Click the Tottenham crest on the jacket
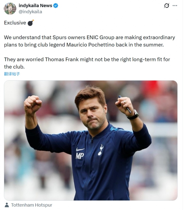 (x=101, y=150)
